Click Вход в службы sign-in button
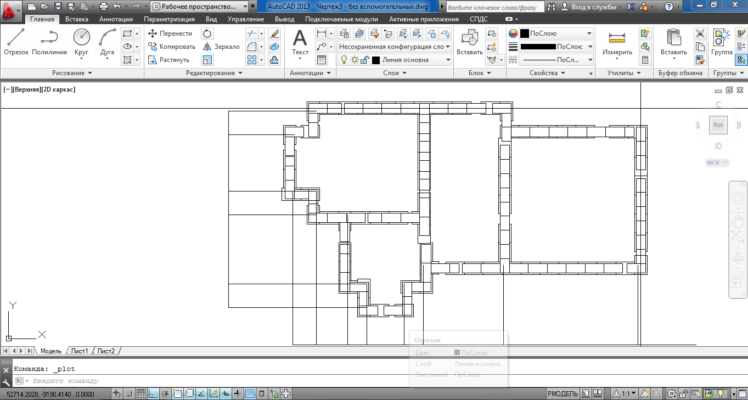Viewport: 748px width, 400px height. 592,7
